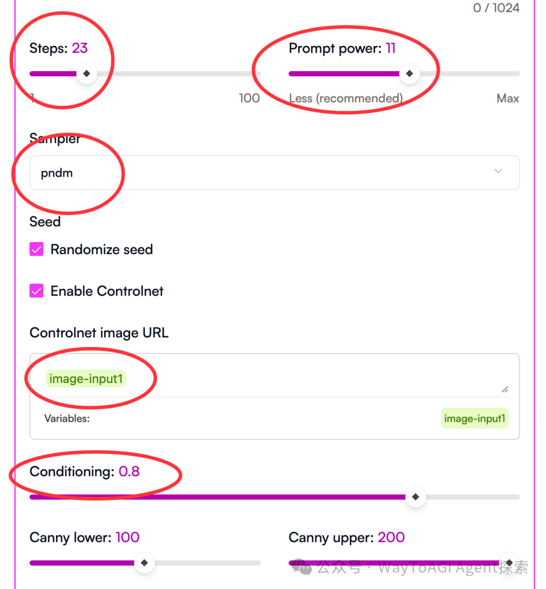Click the Less (recommended) slider label
Viewport: 546px width, 589px height.
pos(346,99)
